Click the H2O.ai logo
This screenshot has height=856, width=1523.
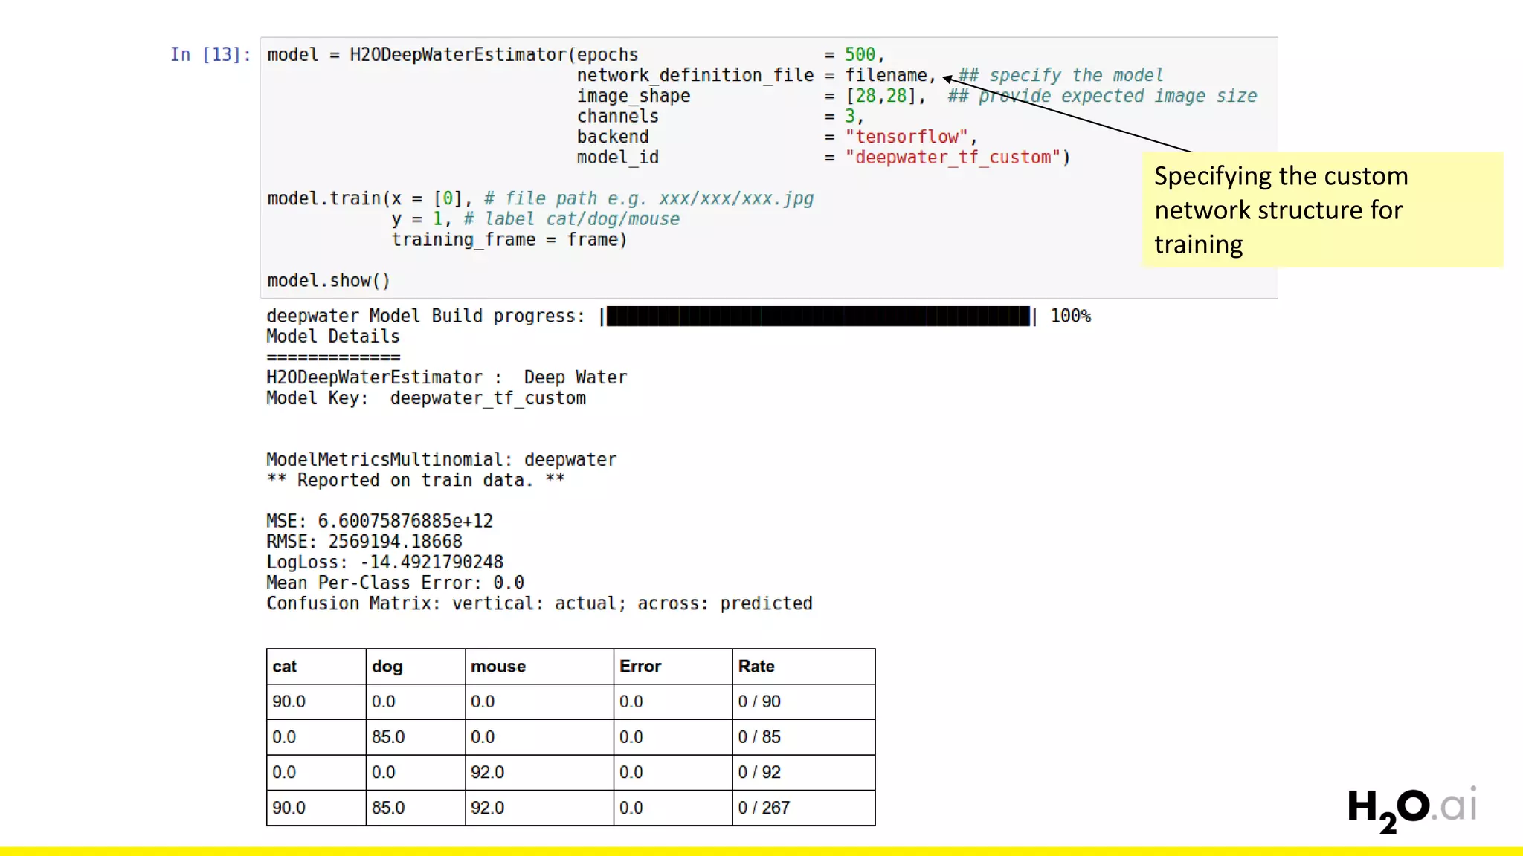click(x=1412, y=808)
